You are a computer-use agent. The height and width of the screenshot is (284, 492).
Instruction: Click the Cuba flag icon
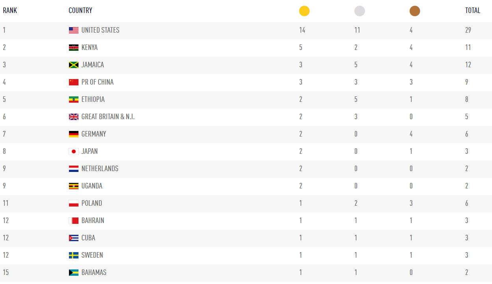(74, 238)
